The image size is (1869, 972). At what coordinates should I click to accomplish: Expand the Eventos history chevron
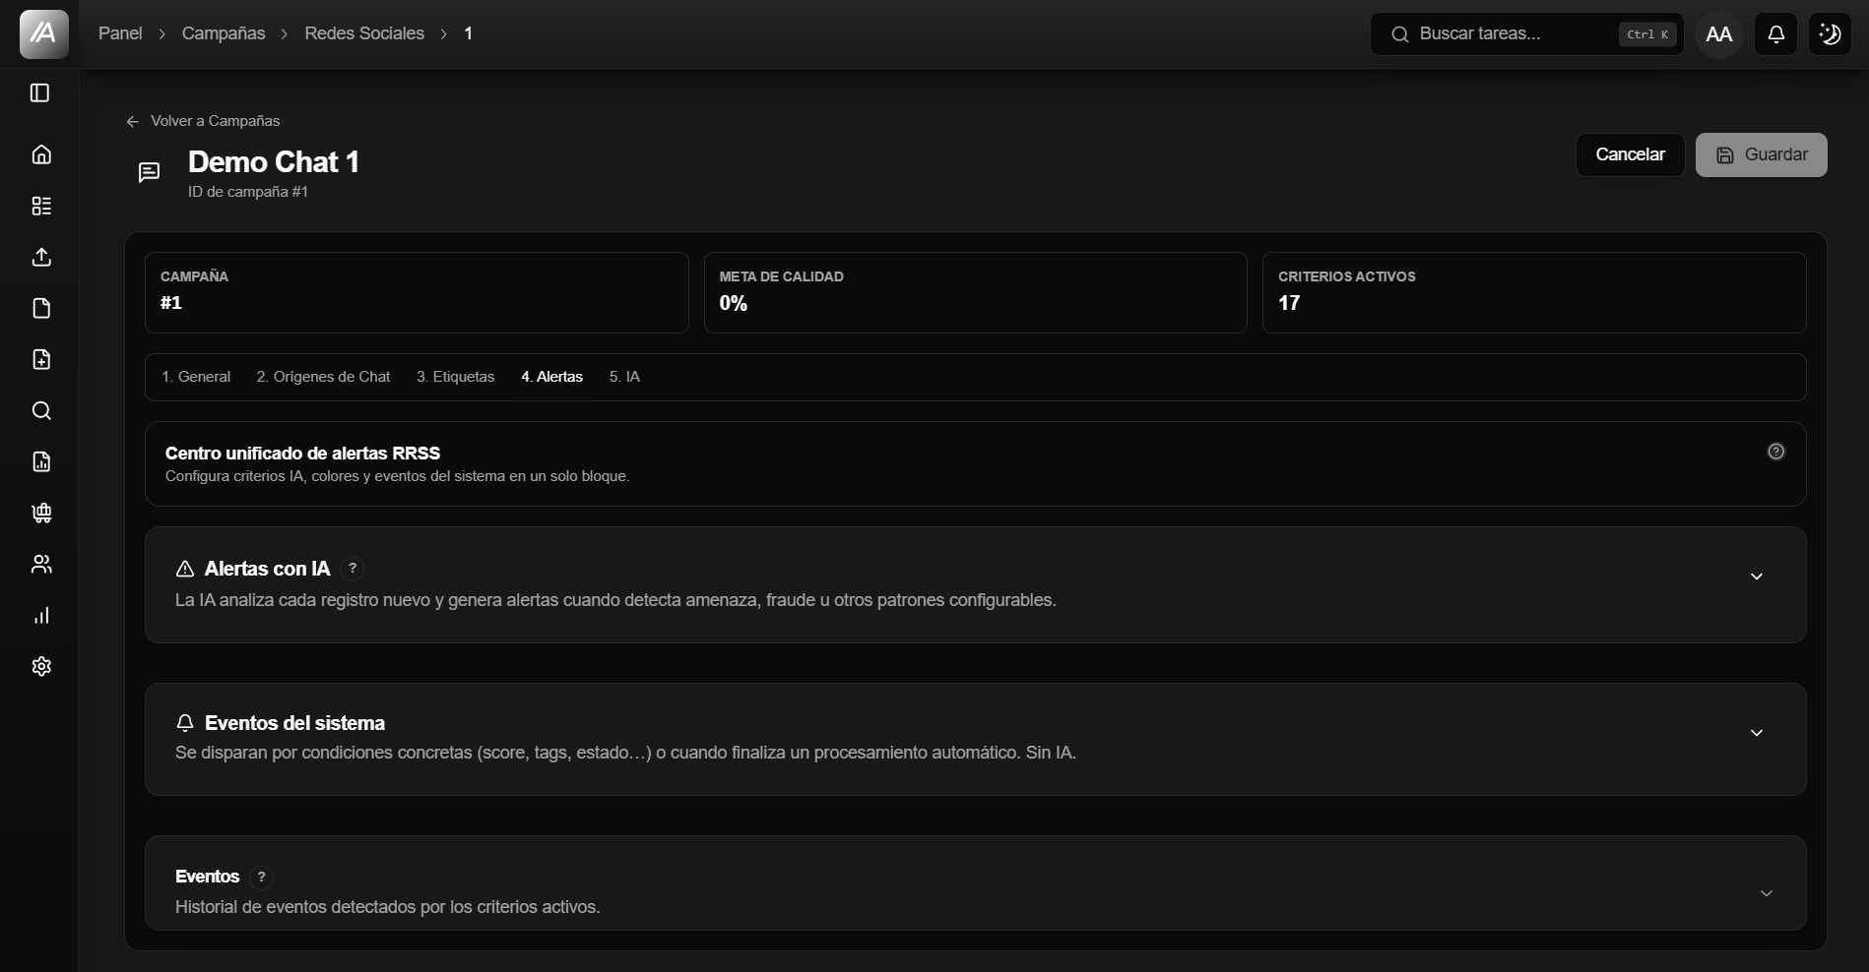[x=1767, y=893]
